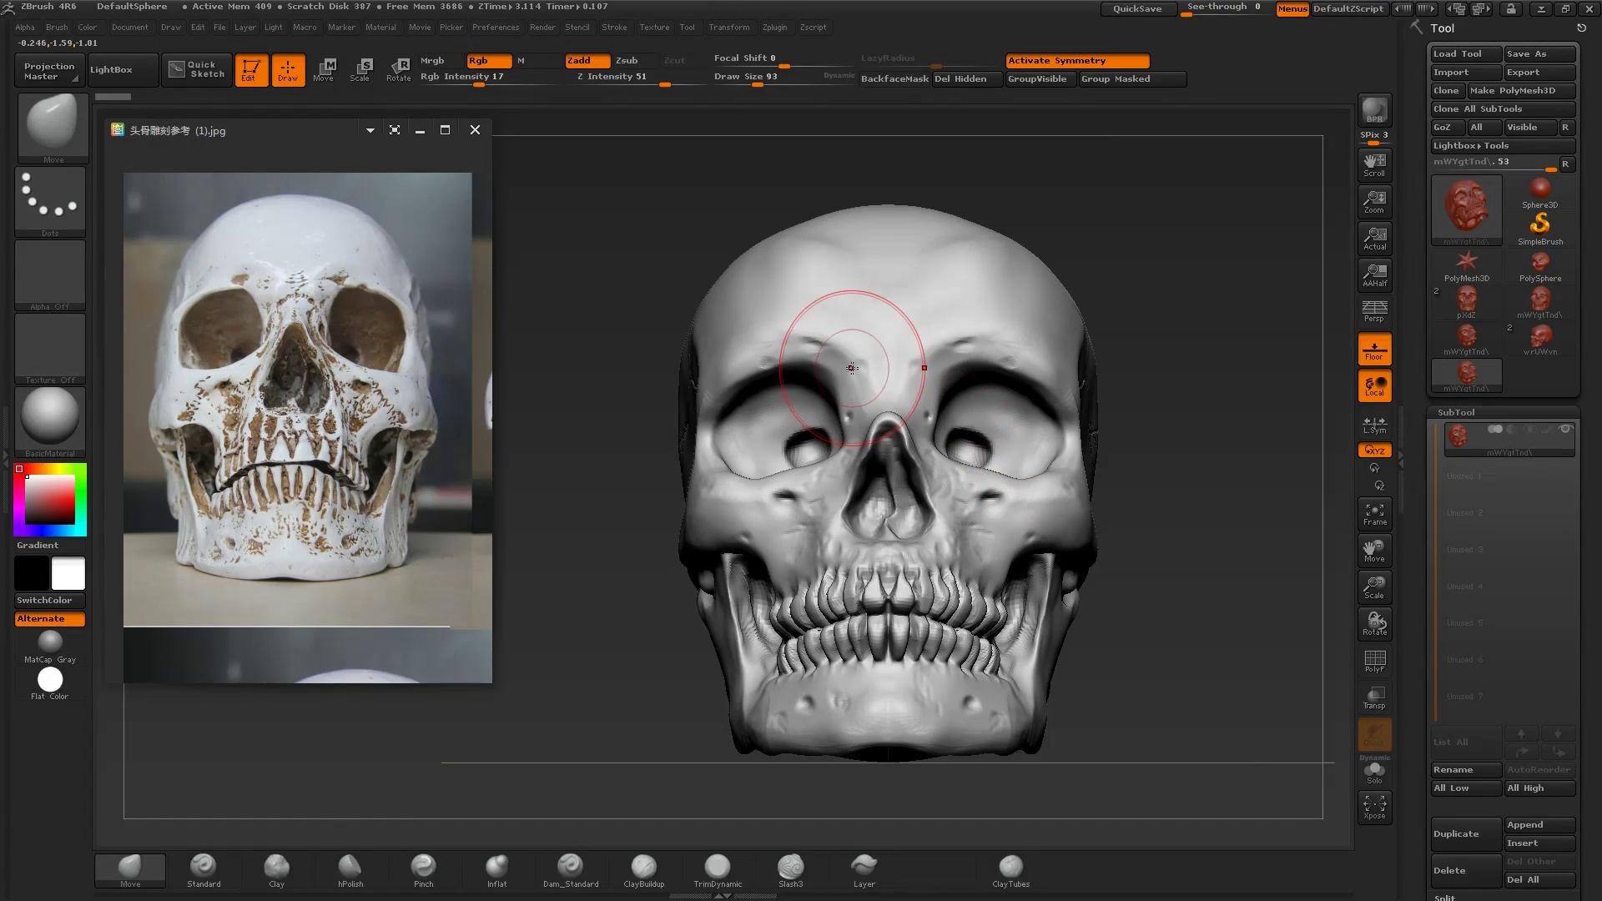Enable the PolyF wireframe display
The width and height of the screenshot is (1602, 901).
coord(1374,661)
